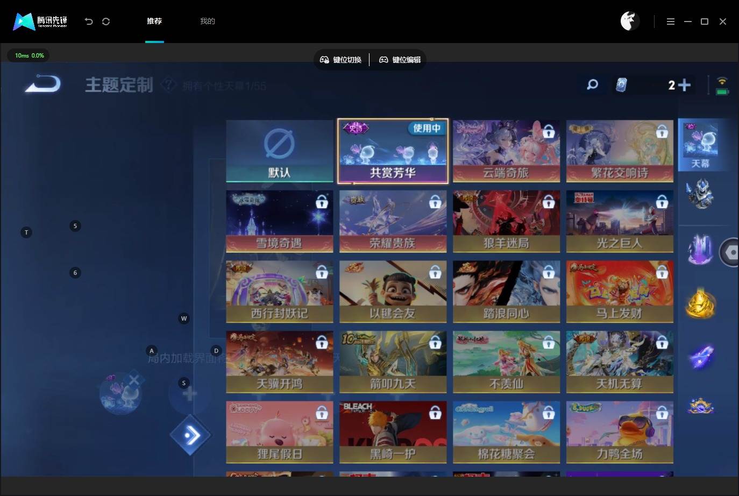The image size is (739, 496).
Task: Select the golden emblem icon in the sidebar
Action: click(700, 303)
